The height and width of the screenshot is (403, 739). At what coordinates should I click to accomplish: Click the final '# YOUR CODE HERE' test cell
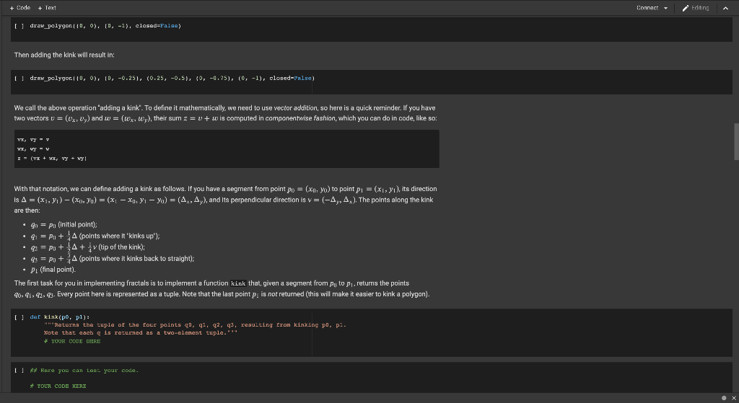click(58, 386)
